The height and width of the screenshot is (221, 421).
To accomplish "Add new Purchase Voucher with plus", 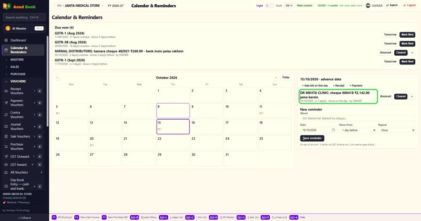I will point(39,146).
